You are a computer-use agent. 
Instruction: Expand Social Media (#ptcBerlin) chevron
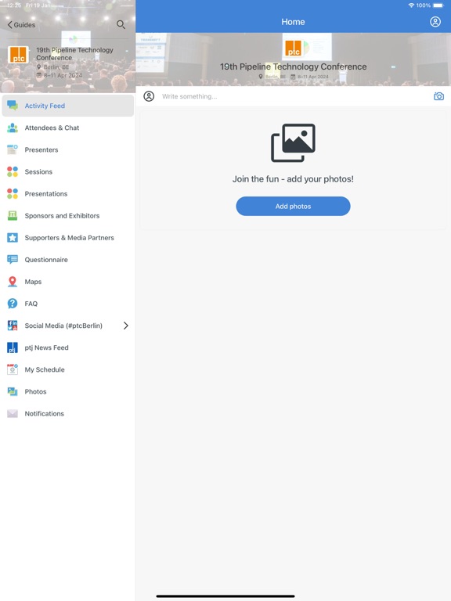click(126, 326)
